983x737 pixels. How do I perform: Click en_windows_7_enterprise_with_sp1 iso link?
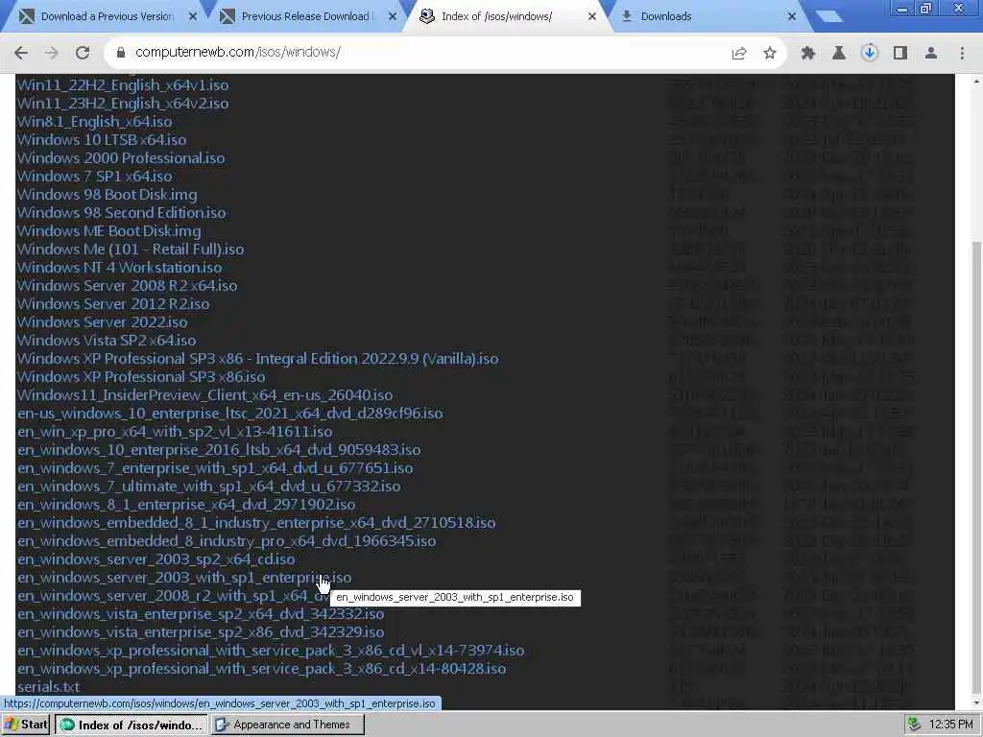[215, 468]
